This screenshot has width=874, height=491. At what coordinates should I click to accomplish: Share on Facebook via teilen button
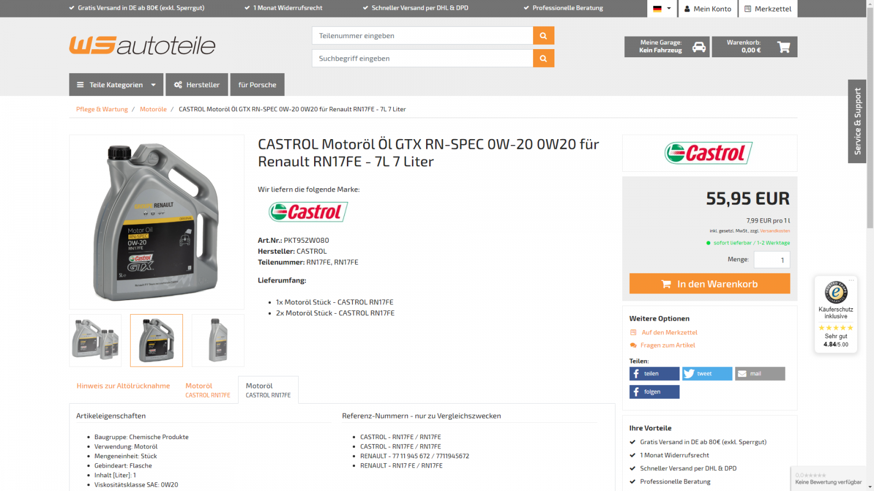(654, 374)
